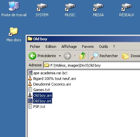Select the MUSIC drive shortcut
The image size is (140, 137).
pyautogui.click(x=70, y=10)
